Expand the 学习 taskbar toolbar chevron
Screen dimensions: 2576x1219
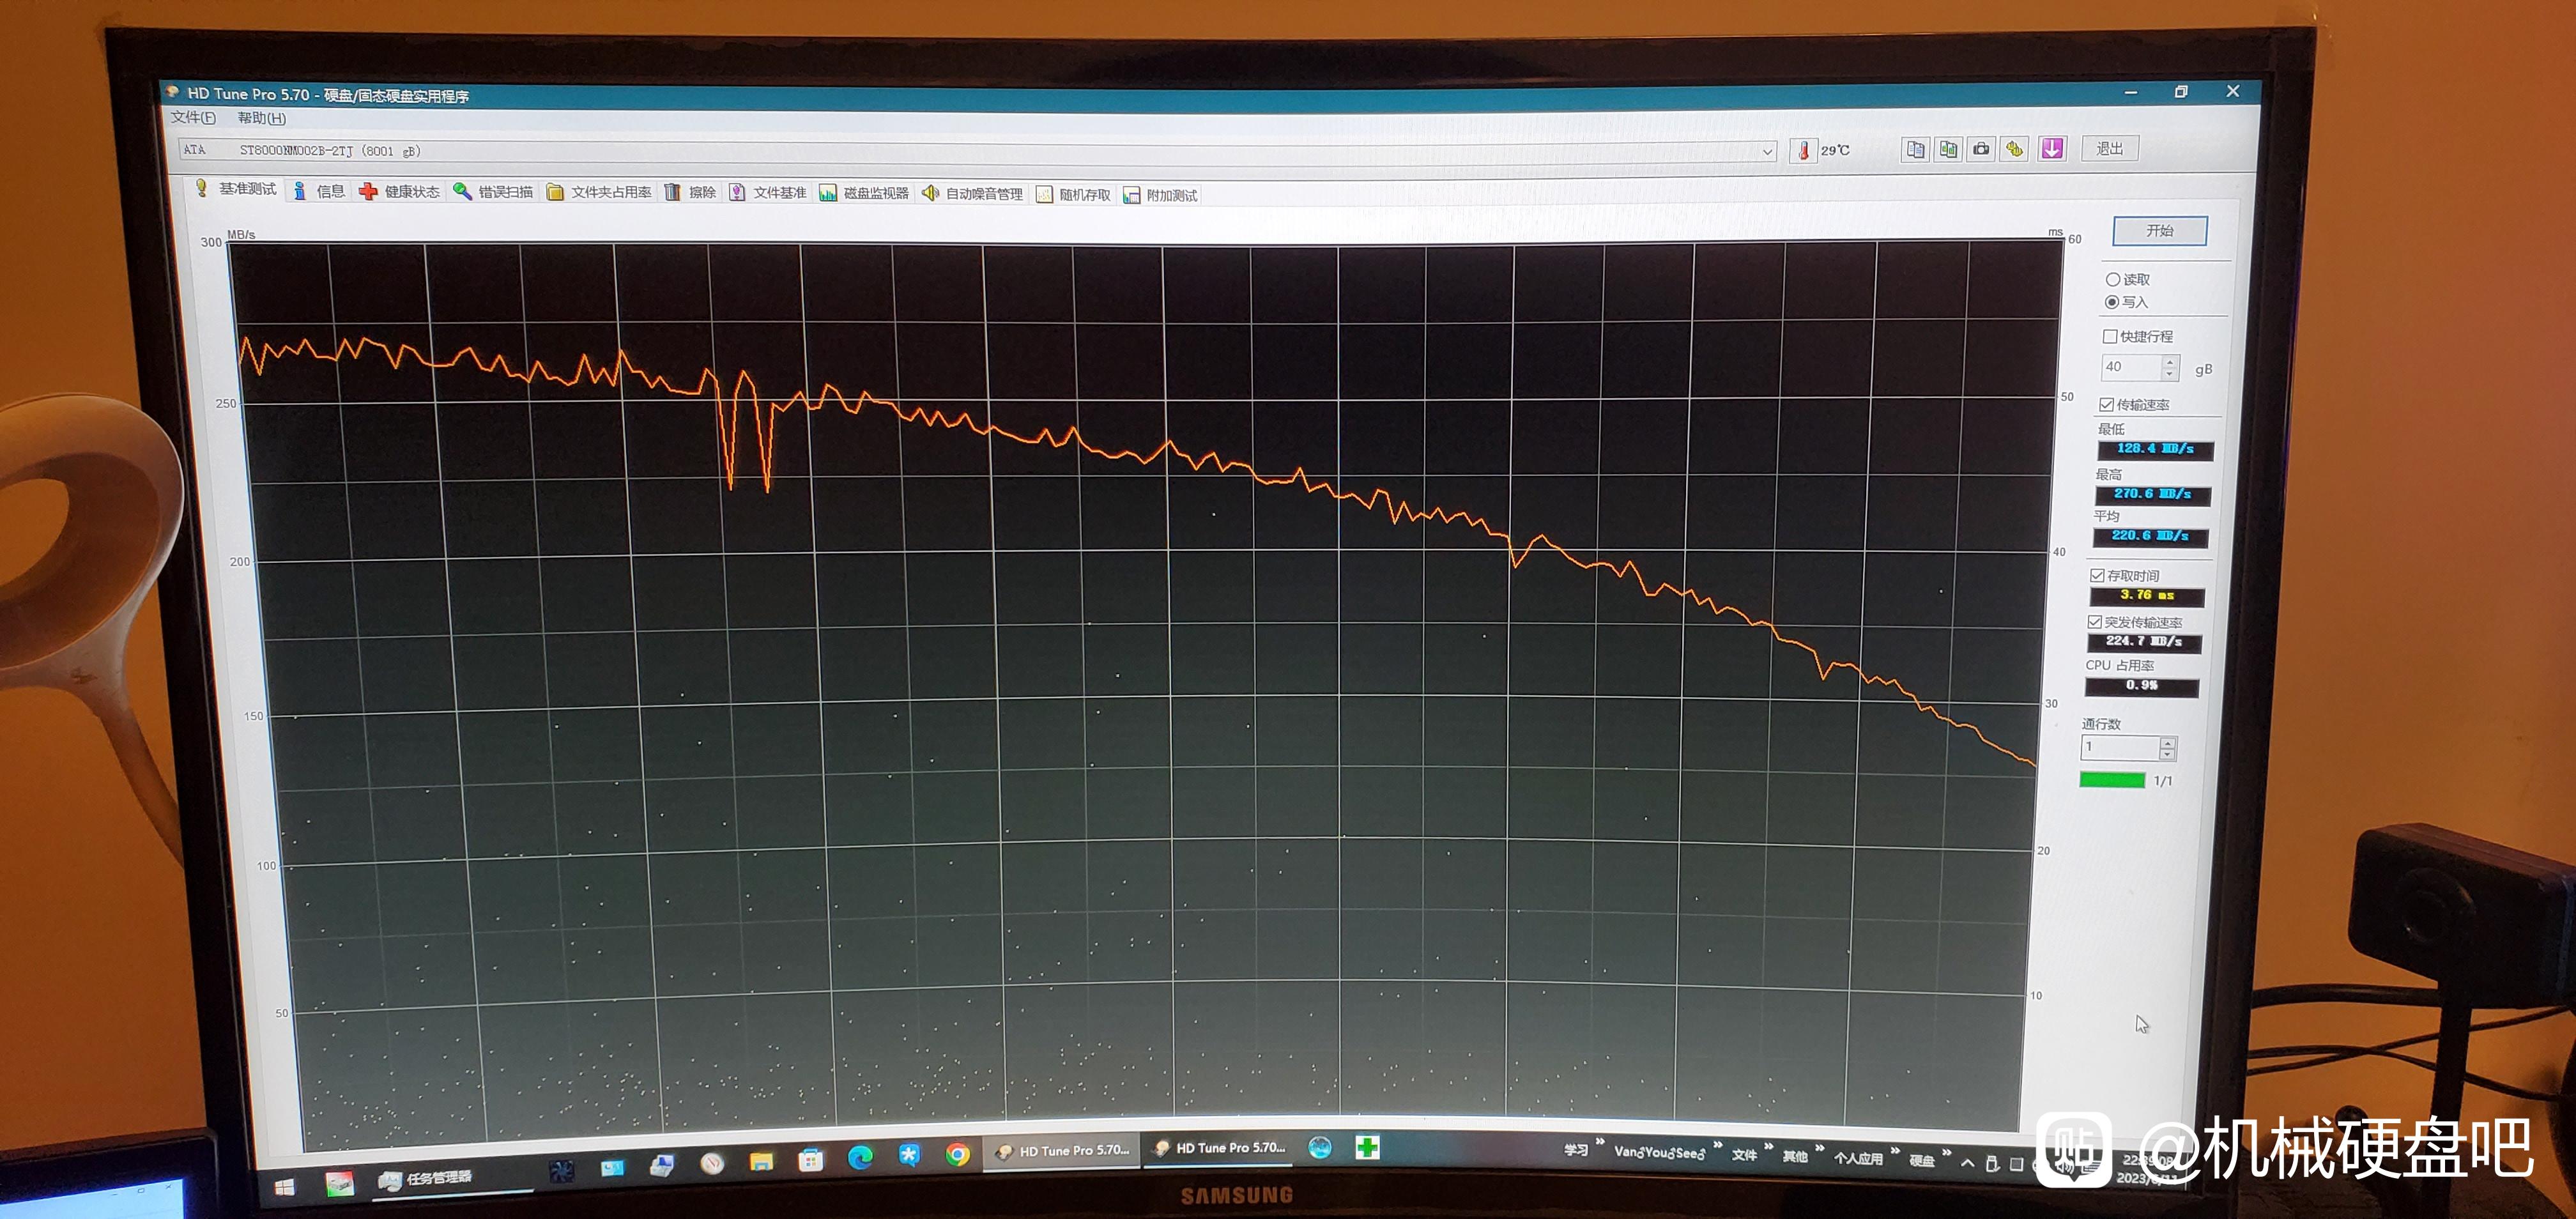point(1601,1143)
